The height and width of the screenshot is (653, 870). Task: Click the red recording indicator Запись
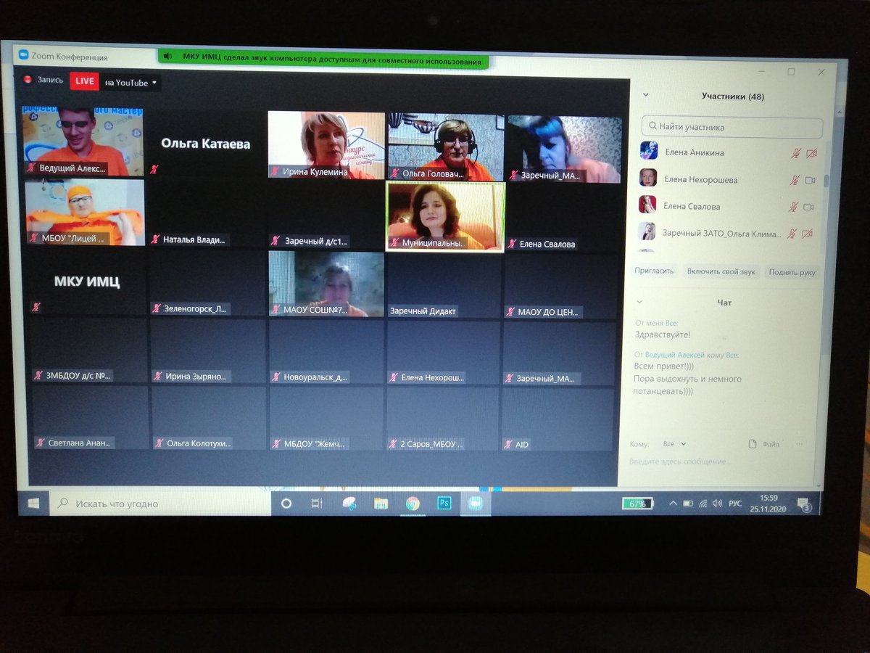[x=45, y=80]
